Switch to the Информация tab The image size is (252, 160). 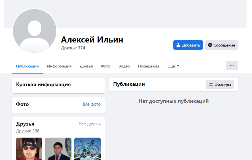[59, 66]
